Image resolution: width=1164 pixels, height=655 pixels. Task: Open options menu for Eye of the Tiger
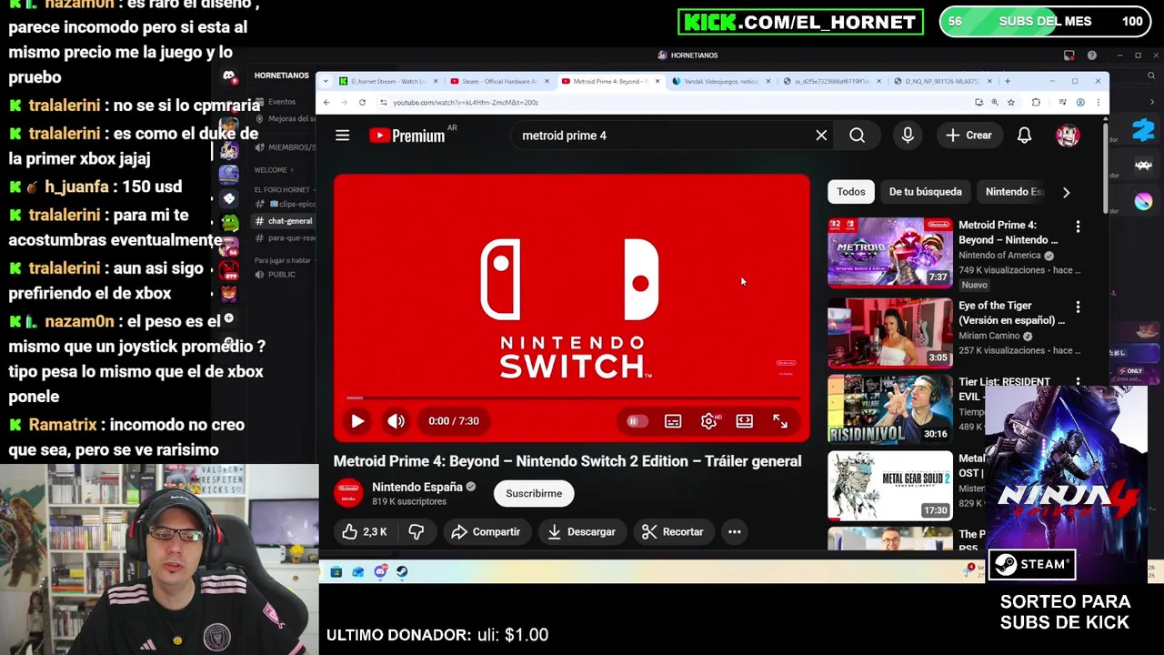(1078, 307)
